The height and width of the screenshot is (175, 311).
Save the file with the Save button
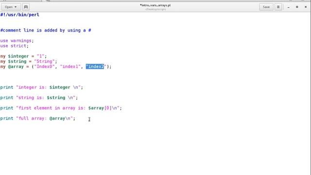pos(266,7)
